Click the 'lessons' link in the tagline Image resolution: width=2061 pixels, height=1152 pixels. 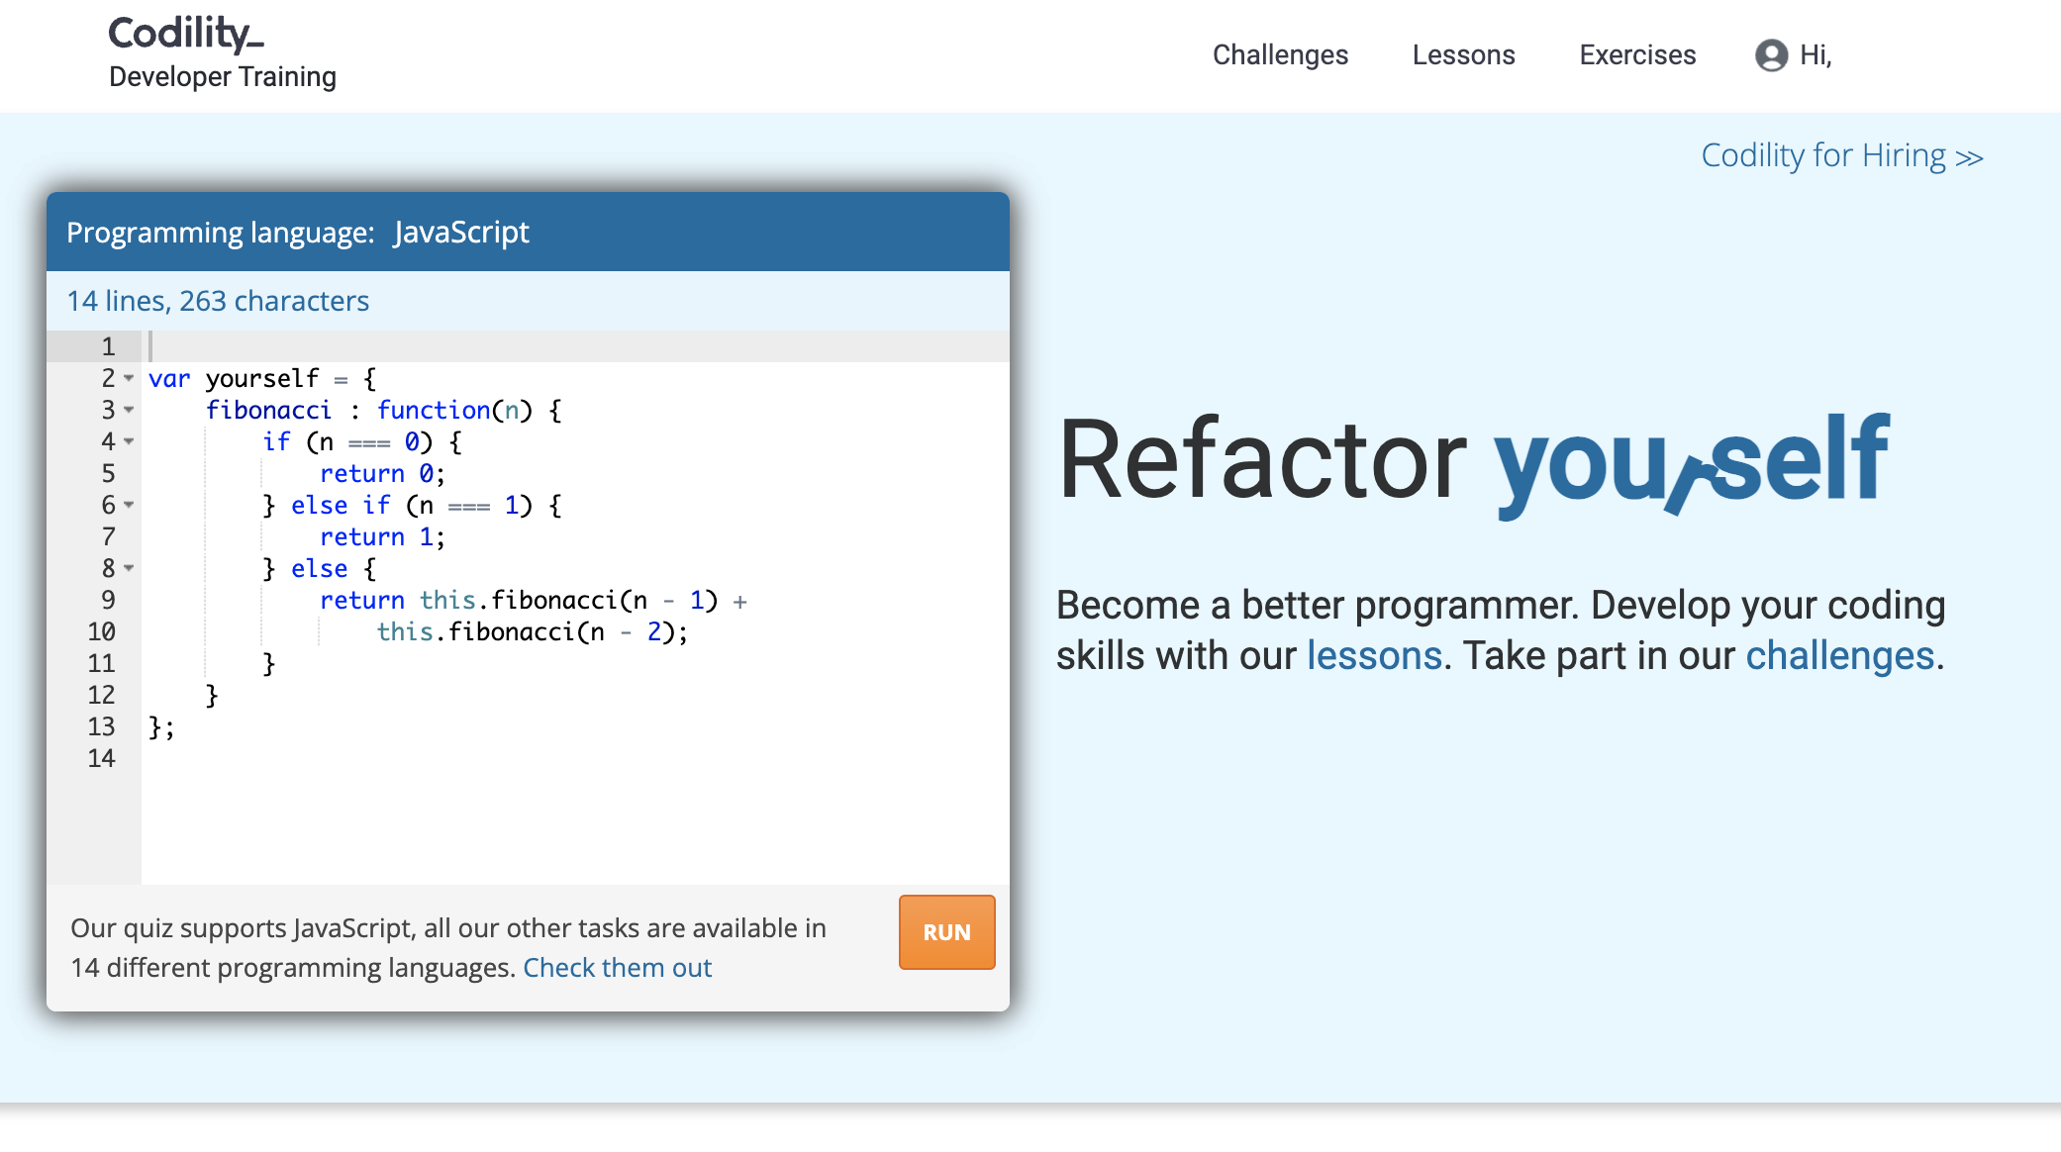[1374, 656]
